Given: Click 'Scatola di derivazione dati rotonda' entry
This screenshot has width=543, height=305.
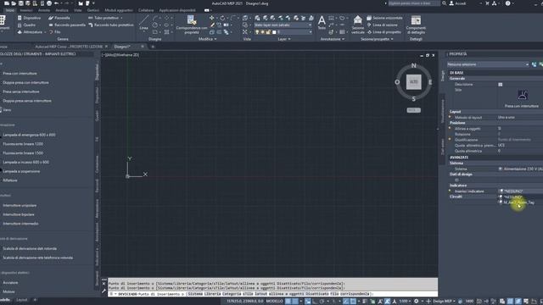Looking at the screenshot, I should (x=30, y=248).
